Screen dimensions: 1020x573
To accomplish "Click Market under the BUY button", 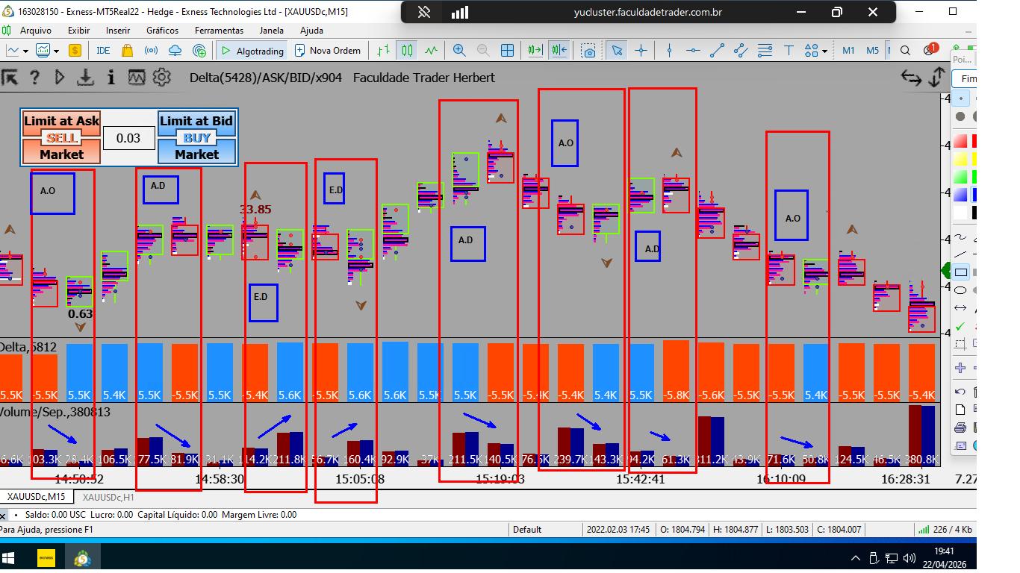I will (197, 154).
